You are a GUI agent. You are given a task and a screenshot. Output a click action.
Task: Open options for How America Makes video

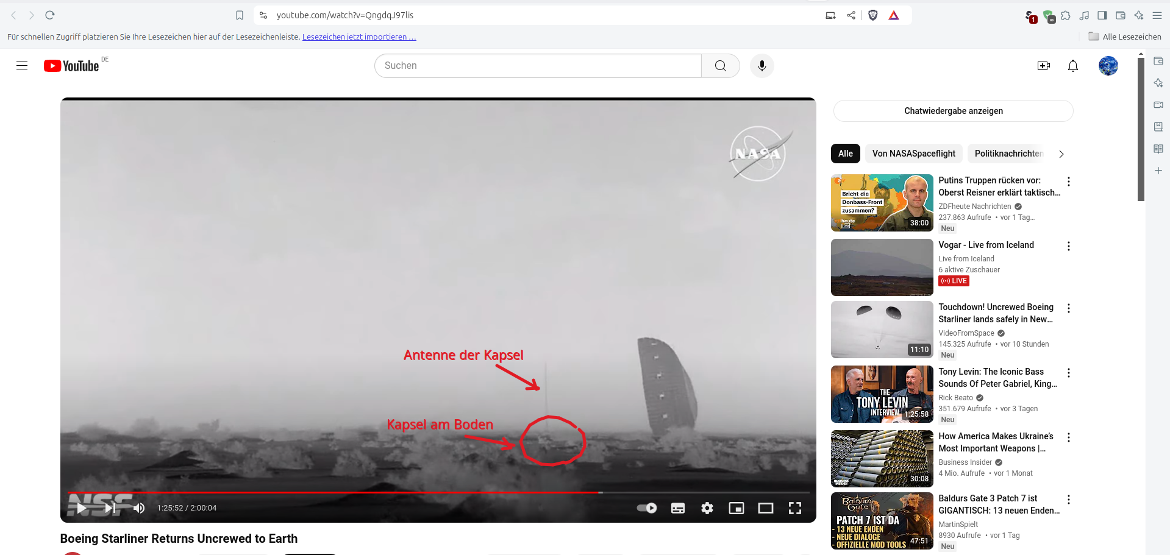(x=1068, y=437)
